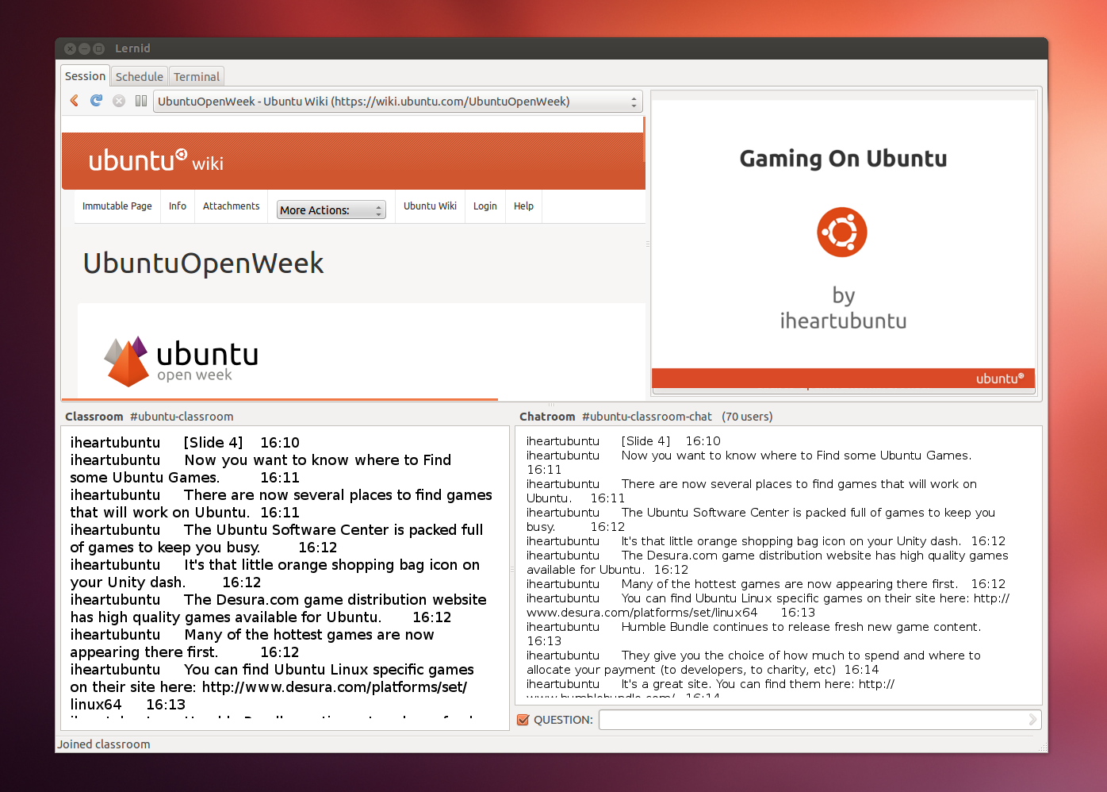Click the (70 users) count
Screen dimensions: 1107x792
click(x=747, y=417)
